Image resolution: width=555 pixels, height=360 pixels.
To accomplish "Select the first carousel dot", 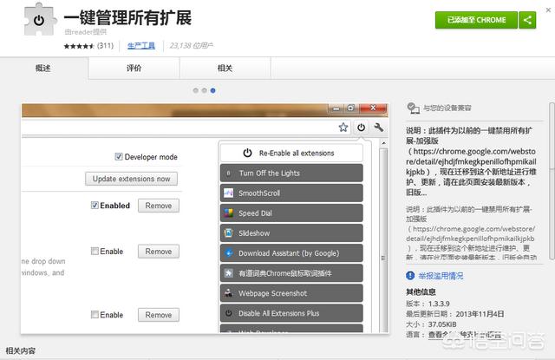I will click(196, 90).
